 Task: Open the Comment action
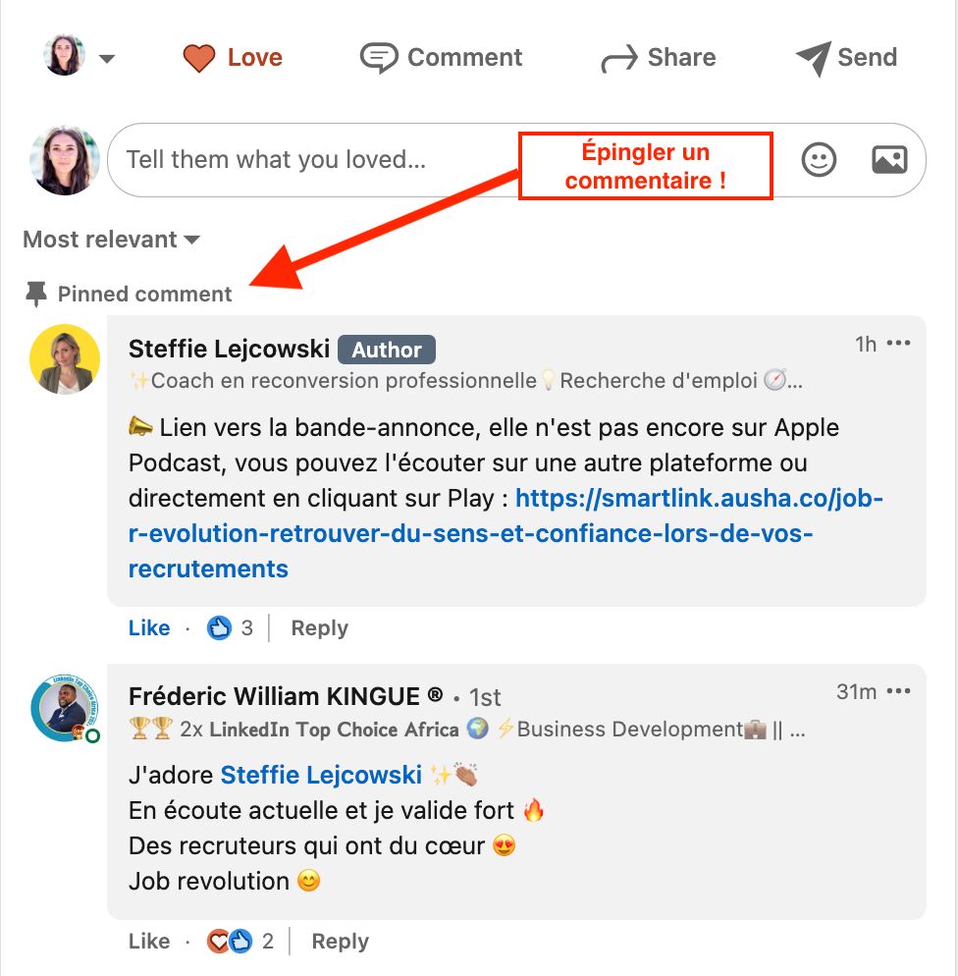(x=442, y=58)
